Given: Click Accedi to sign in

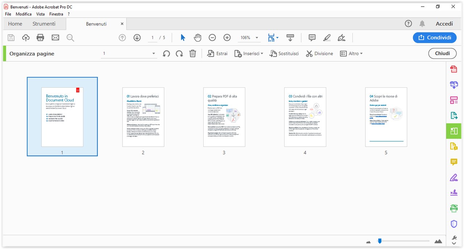Looking at the screenshot, I should (x=444, y=24).
